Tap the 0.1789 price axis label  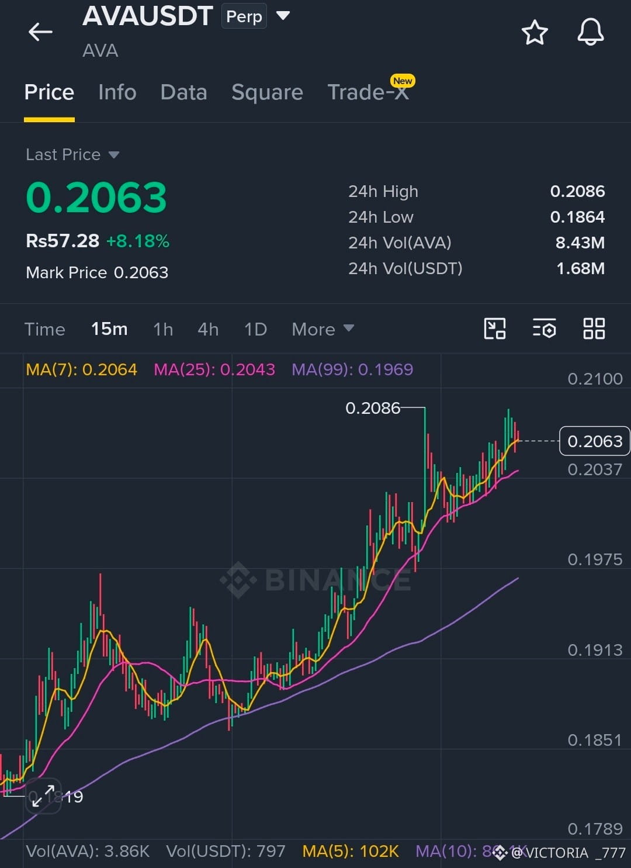coord(595,829)
